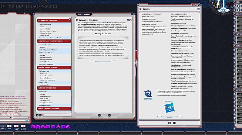
Task: Collapse Catch A Falling Starscream chapter header
Action: coord(54,20)
